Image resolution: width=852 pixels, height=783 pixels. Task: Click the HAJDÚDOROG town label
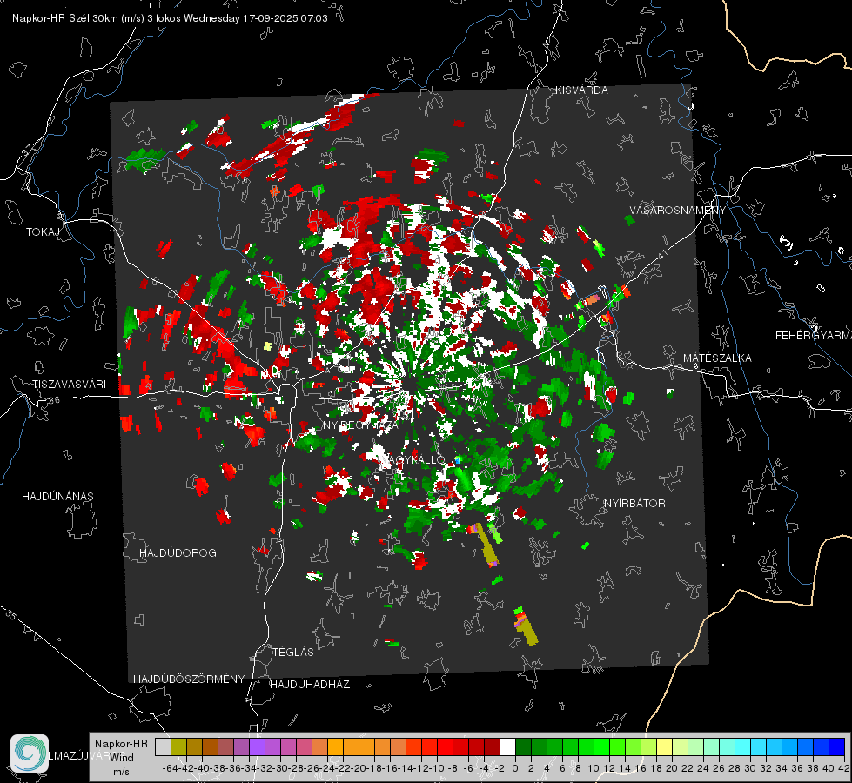coord(178,553)
